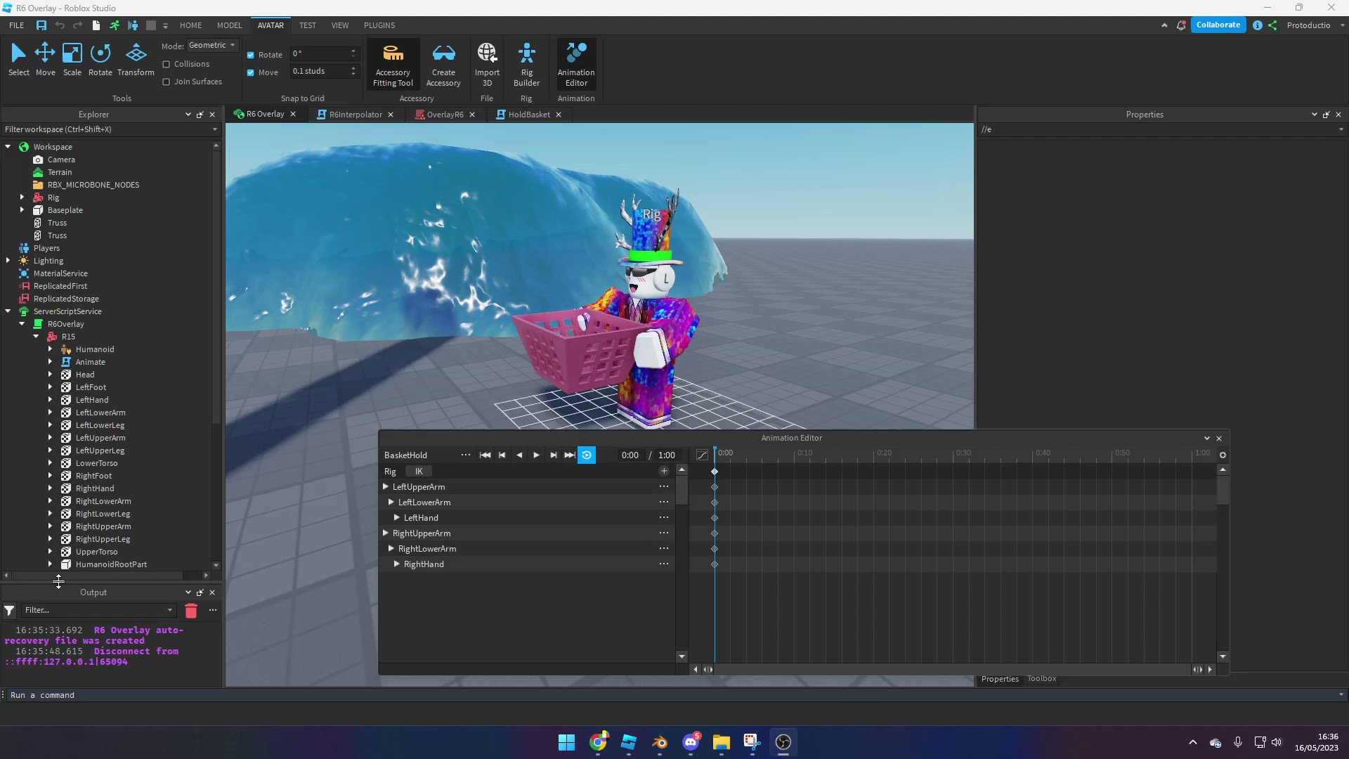The image size is (1349, 759).
Task: Expand the RightHand track in Animation Editor
Action: point(397,564)
